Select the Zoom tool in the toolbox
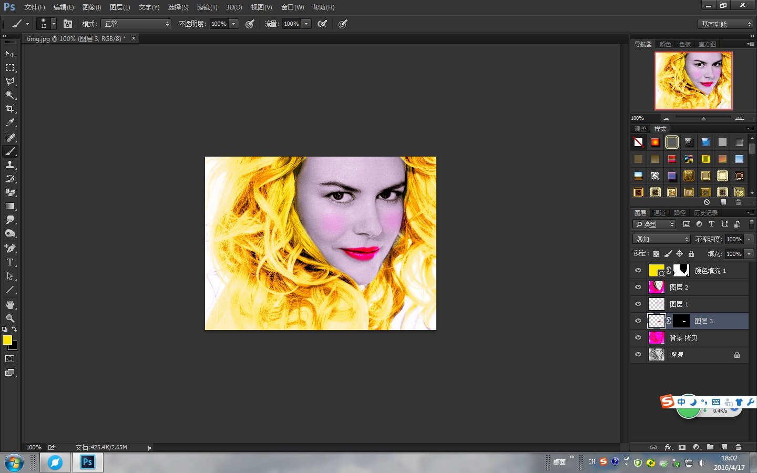The image size is (757, 473). coord(9,318)
